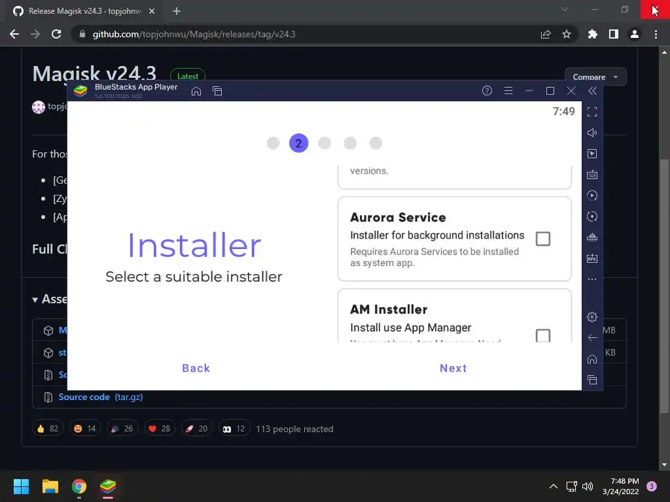The image size is (670, 502).
Task: Open a new Chrome tab with plus button
Action: (x=177, y=11)
